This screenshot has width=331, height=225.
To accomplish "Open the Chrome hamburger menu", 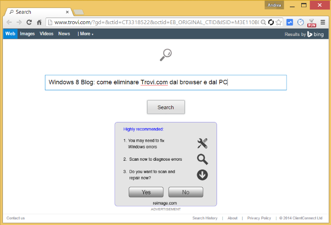I will pyautogui.click(x=323, y=22).
